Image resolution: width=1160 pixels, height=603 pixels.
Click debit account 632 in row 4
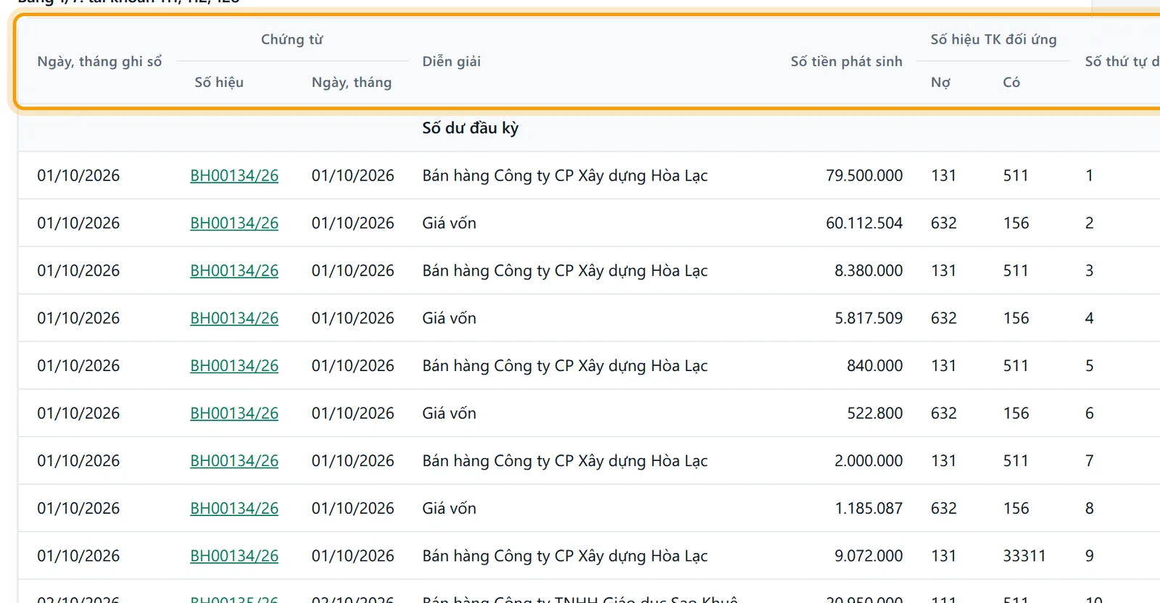click(x=944, y=318)
